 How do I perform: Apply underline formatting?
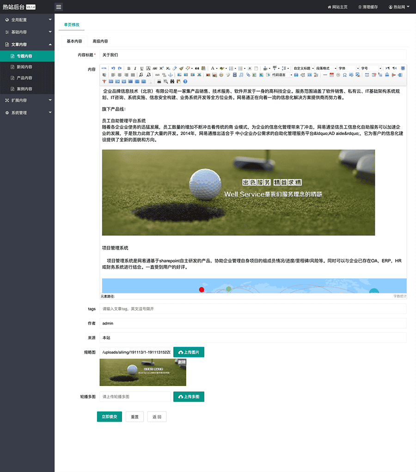142,68
